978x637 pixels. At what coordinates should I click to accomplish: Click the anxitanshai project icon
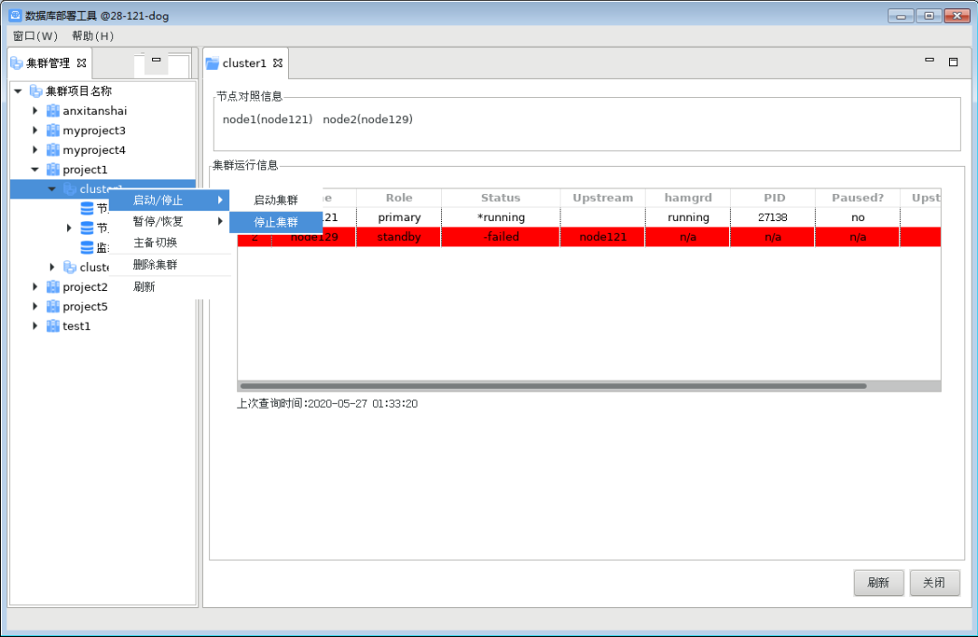coord(53,111)
